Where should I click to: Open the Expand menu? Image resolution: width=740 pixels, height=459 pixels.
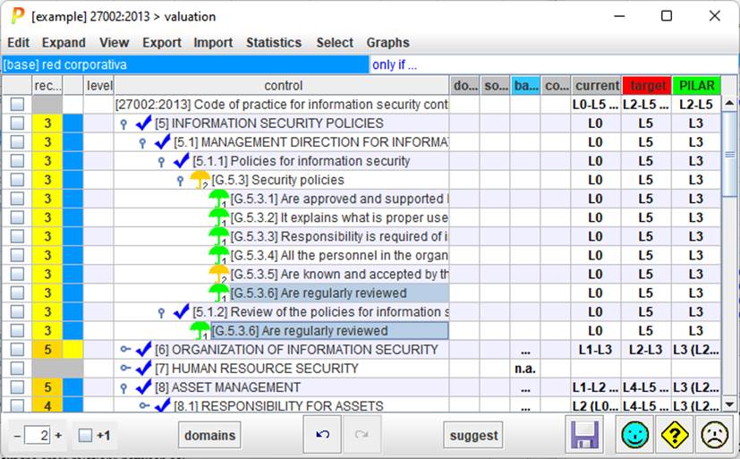tap(64, 42)
